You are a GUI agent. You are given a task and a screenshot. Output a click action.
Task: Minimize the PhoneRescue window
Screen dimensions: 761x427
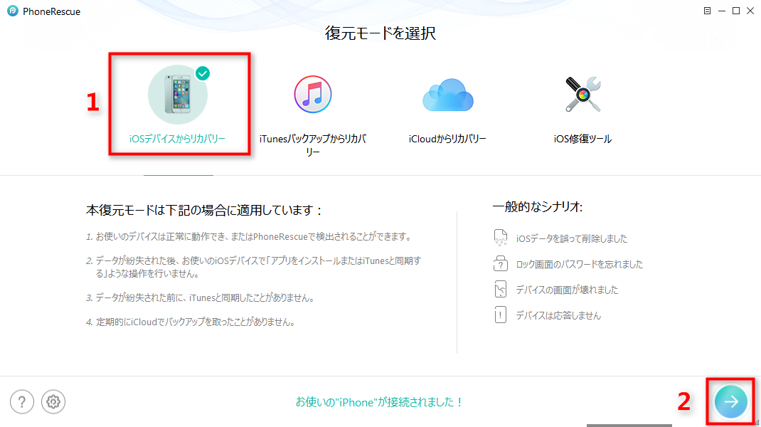click(722, 11)
